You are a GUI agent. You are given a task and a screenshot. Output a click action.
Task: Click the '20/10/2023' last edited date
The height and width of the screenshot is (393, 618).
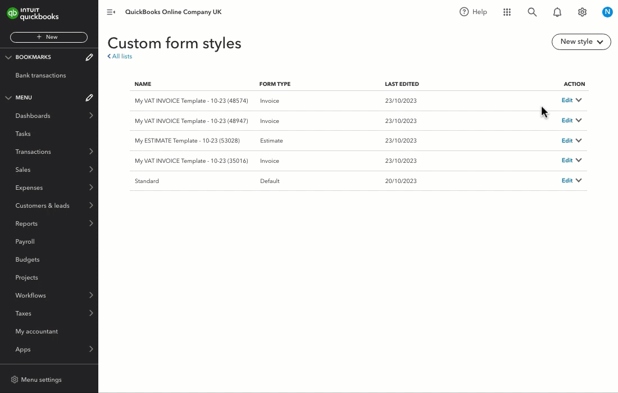click(401, 181)
